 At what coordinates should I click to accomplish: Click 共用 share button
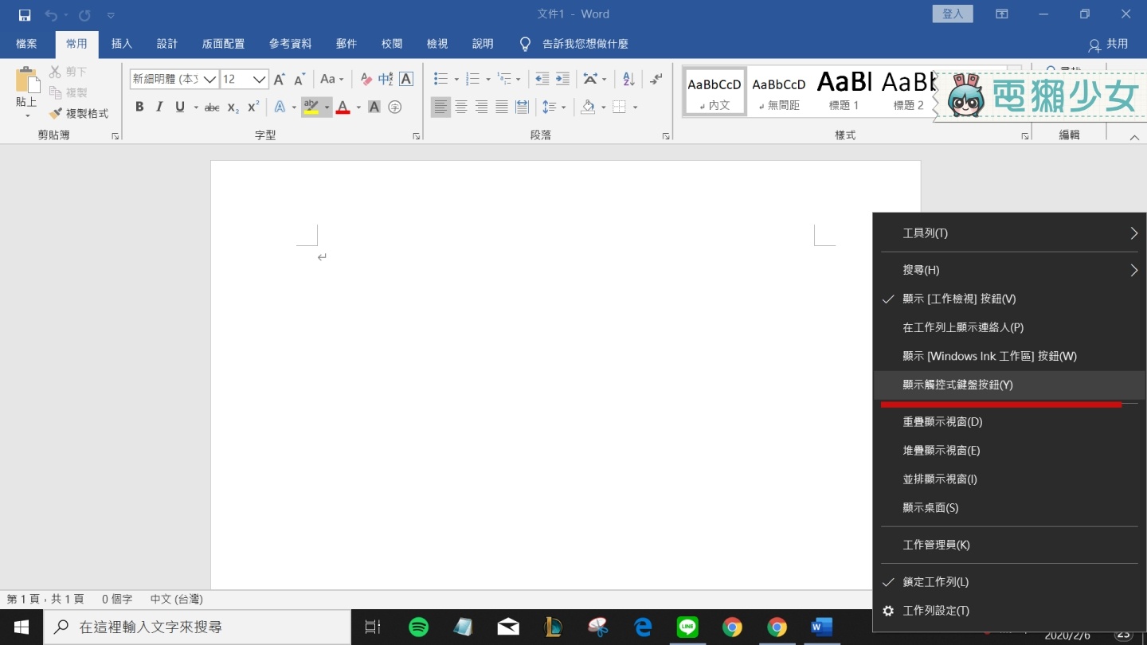pos(1109,44)
